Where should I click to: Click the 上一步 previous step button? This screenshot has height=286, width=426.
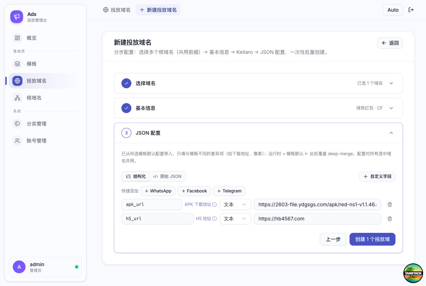[x=333, y=239]
